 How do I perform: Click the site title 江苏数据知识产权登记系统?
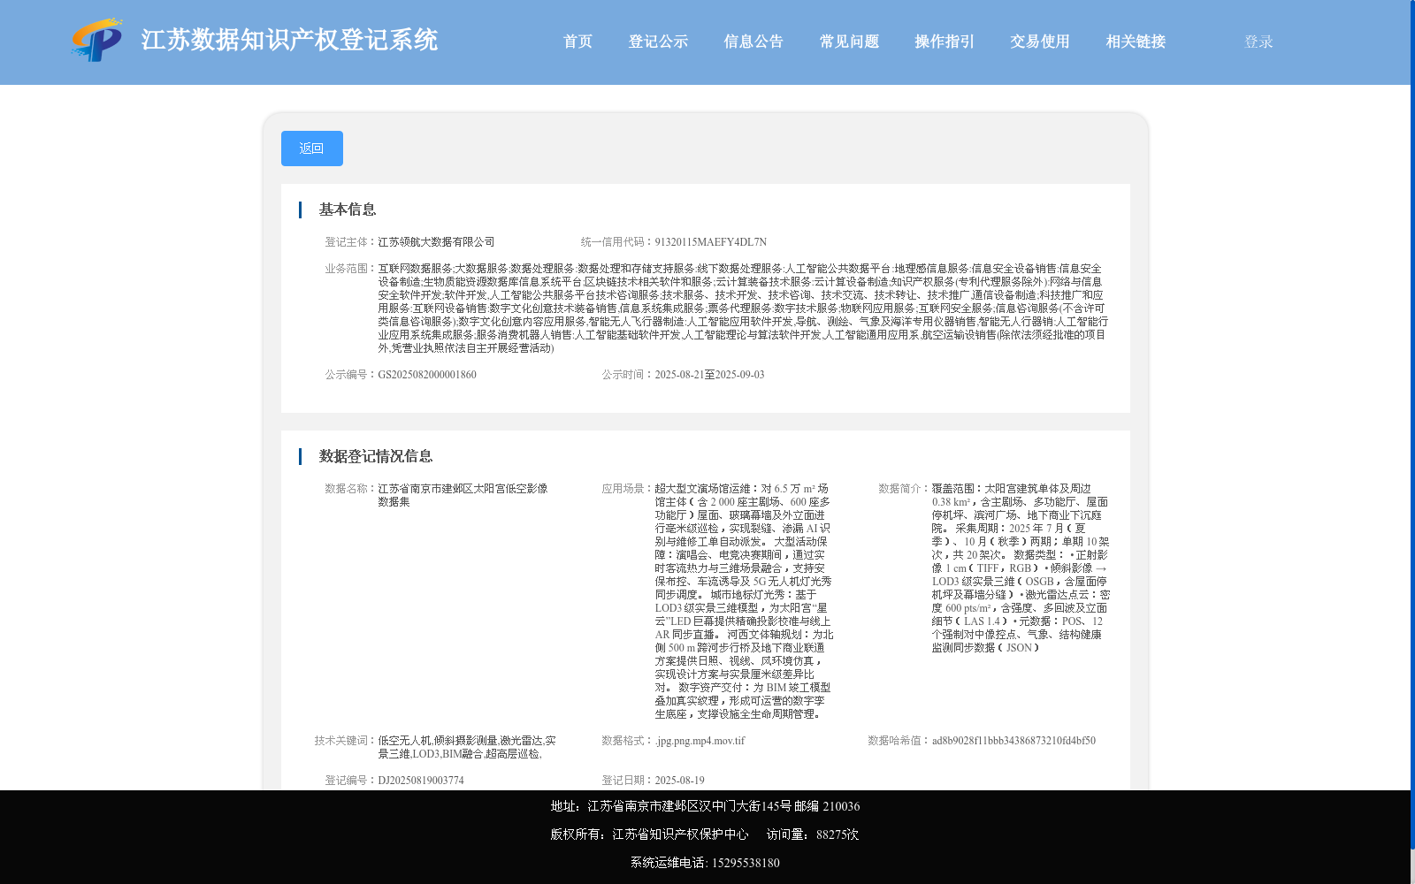click(x=289, y=40)
